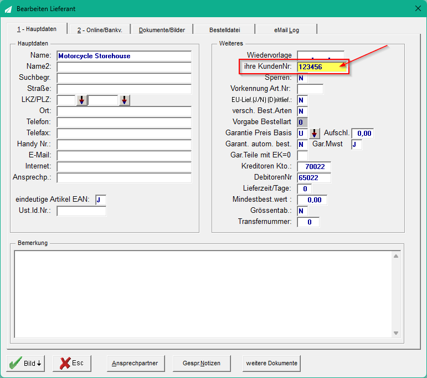Toggle the Gar.Mwst J field
The height and width of the screenshot is (378, 427).
pos(357,145)
